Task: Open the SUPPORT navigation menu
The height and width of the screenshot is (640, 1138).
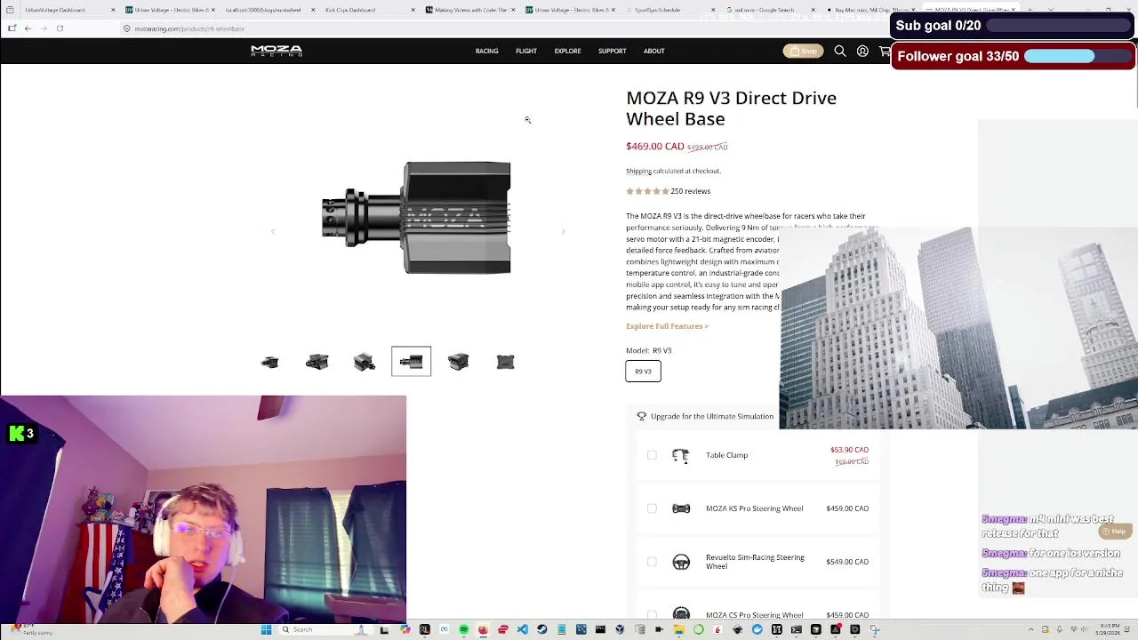Action: (612, 52)
